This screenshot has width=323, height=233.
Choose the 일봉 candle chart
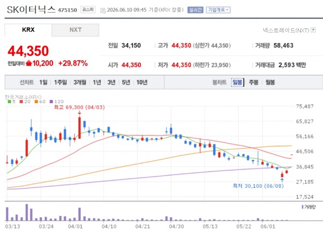238,82
